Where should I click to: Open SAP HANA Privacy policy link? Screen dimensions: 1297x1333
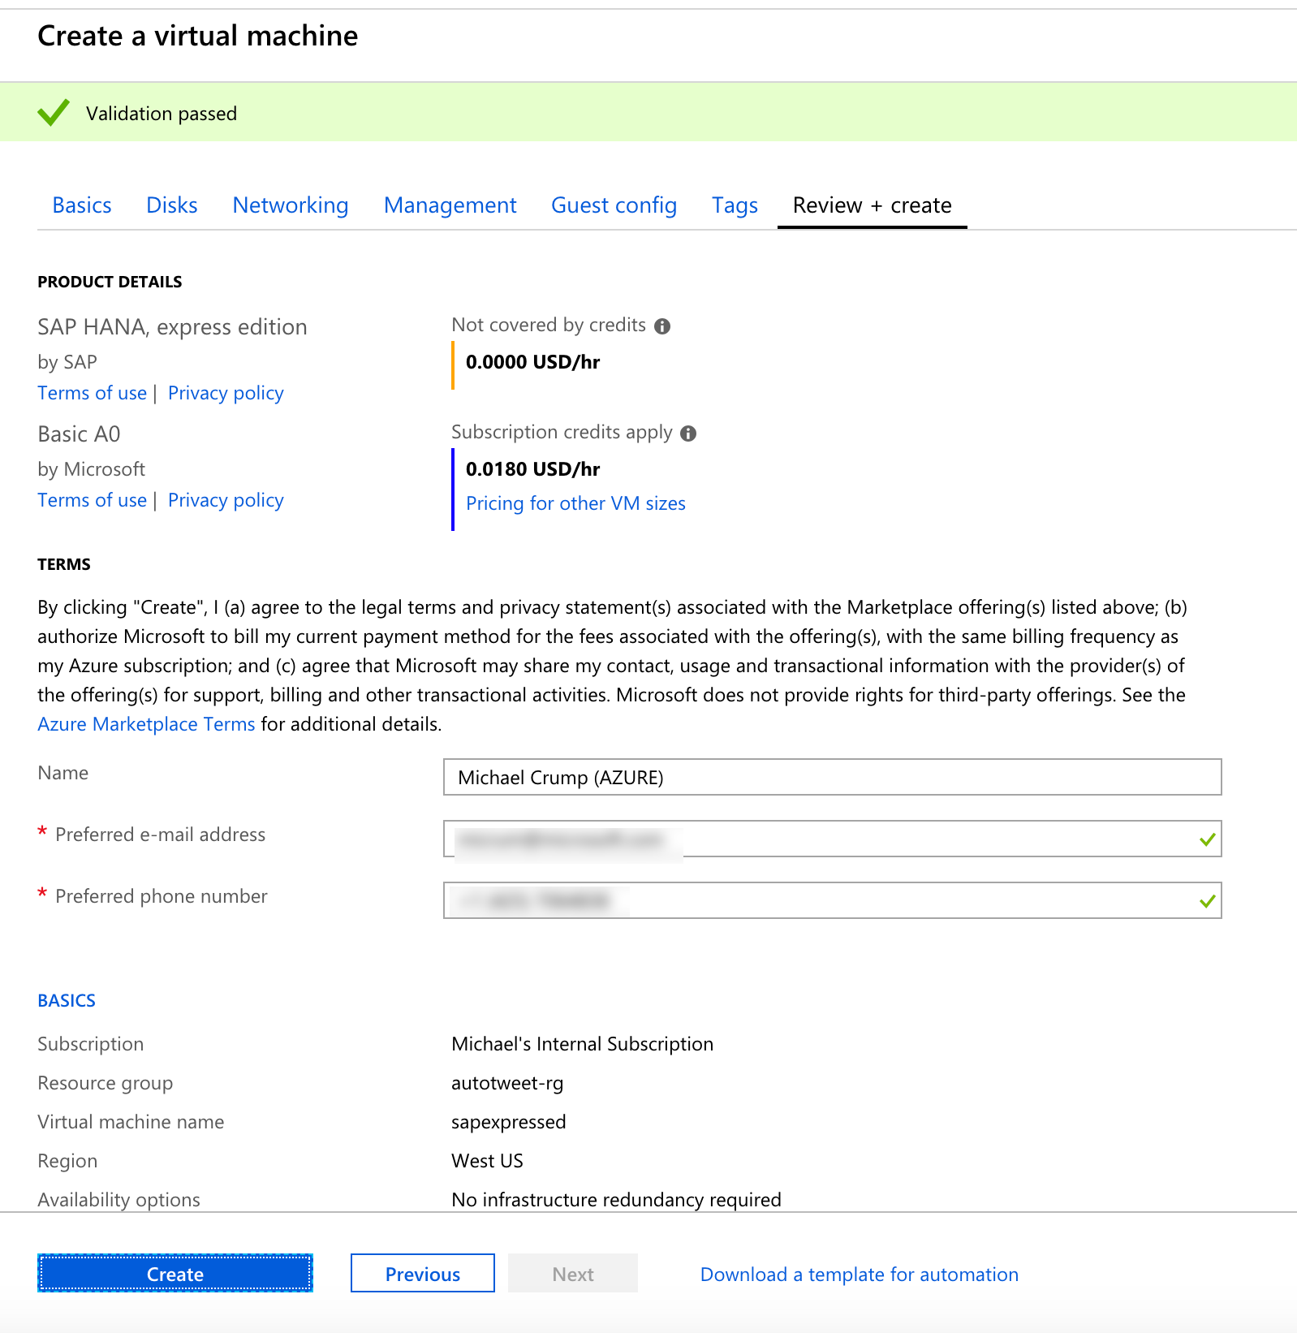(226, 393)
